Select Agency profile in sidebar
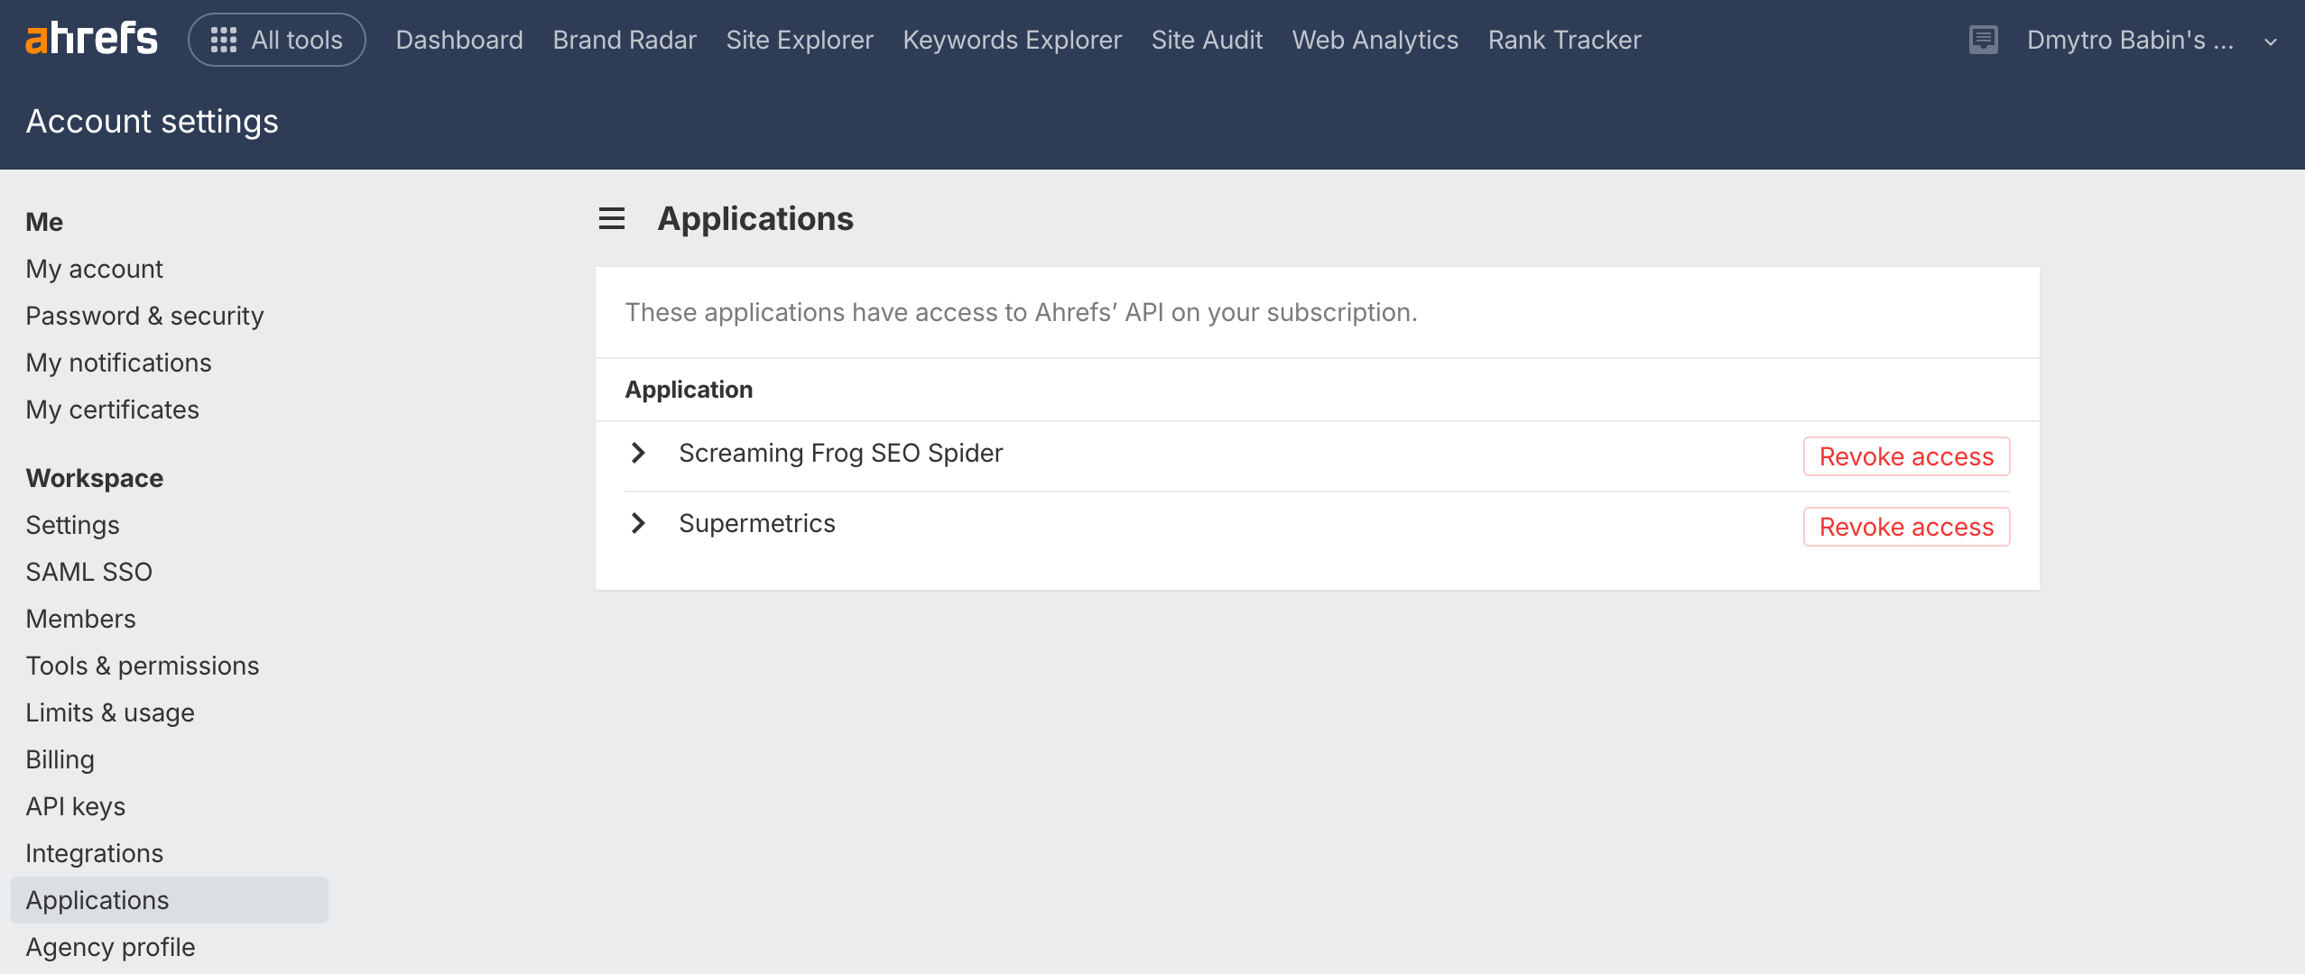 [110, 947]
